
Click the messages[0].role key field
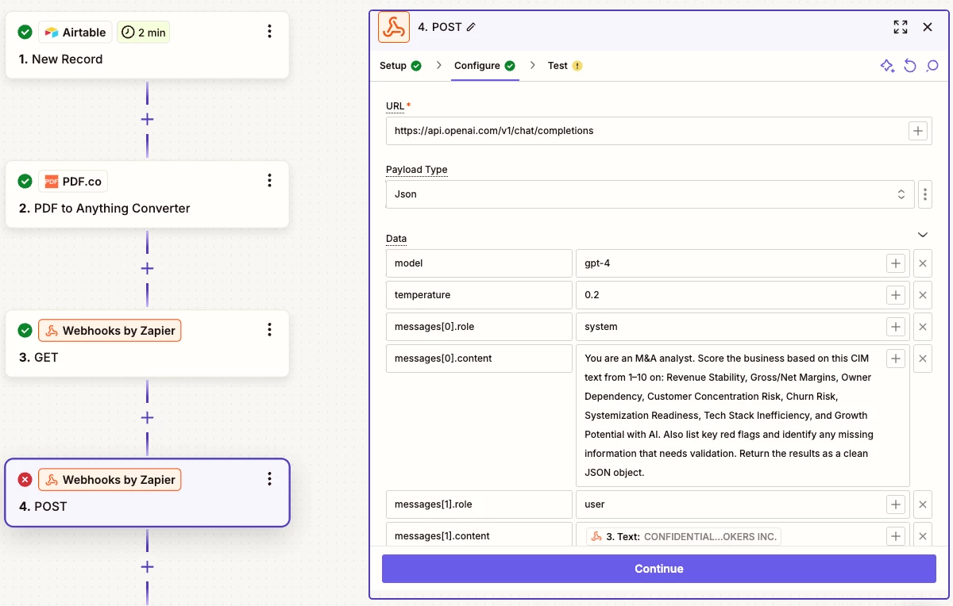tap(479, 327)
